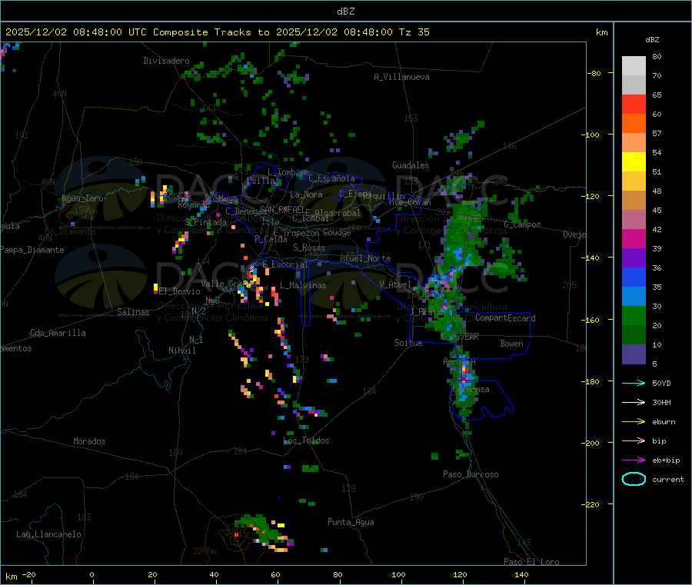The image size is (692, 585).
Task: Click the Lag.Llancanelo map label
Action: 48,534
